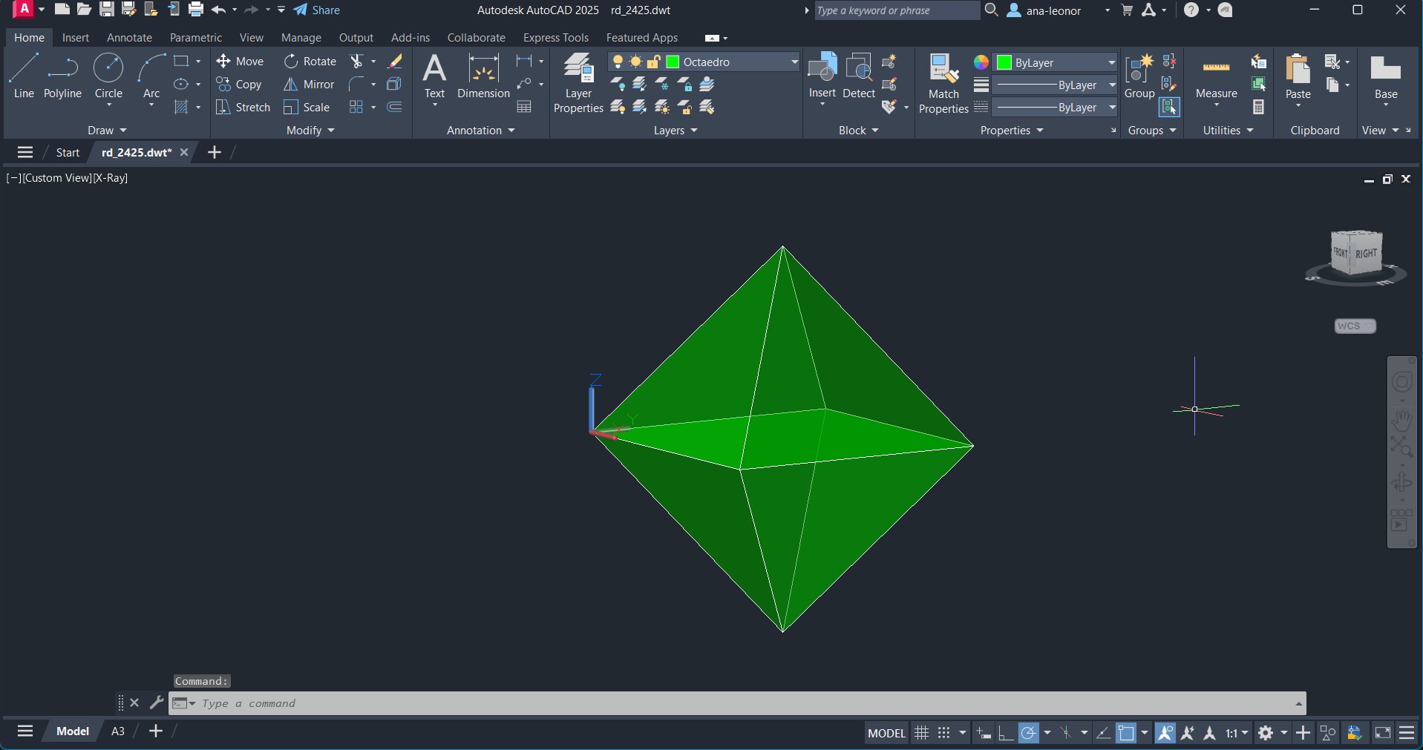
Task: Open the Layer Properties manager
Action: (578, 83)
